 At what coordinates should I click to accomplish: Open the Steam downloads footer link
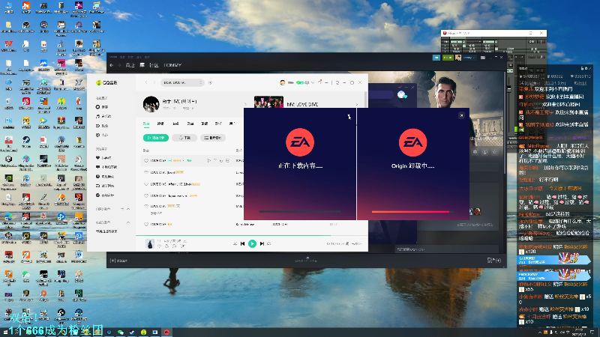click(306, 260)
